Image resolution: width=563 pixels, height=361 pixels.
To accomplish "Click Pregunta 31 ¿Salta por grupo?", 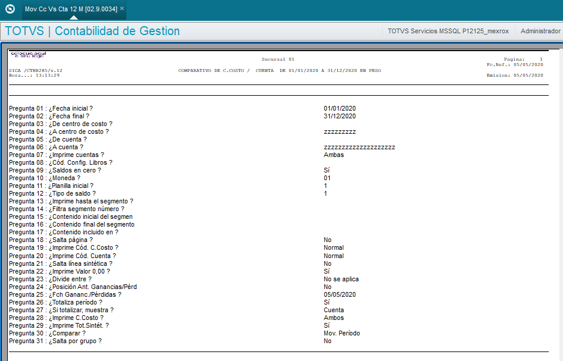I will [x=55, y=341].
